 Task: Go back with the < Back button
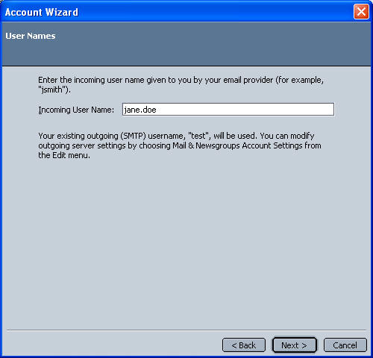point(244,345)
